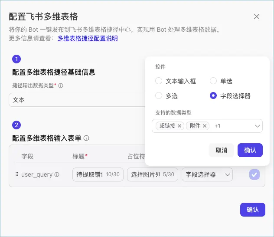Remove the 超链接 tag
274x237 pixels.
(x=179, y=126)
